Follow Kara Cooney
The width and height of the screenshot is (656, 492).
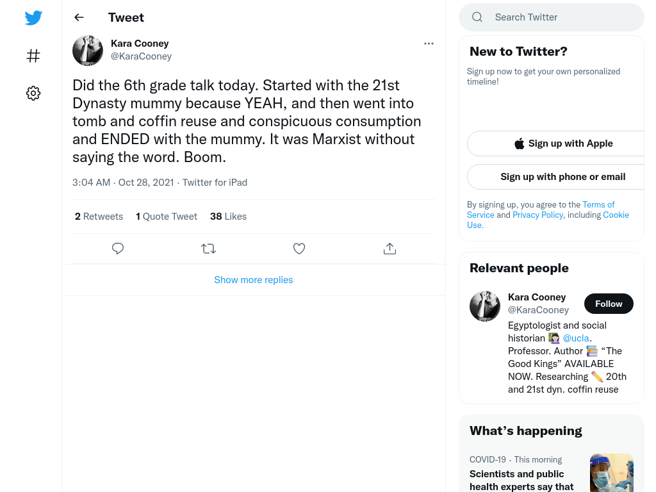coord(609,304)
